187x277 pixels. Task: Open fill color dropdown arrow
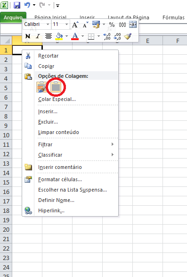pos(66,36)
